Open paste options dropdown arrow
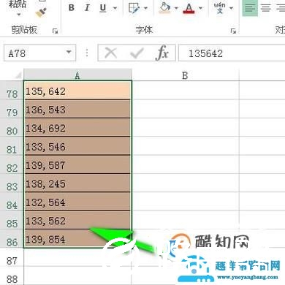This screenshot has height=285, width=285. 19,15
